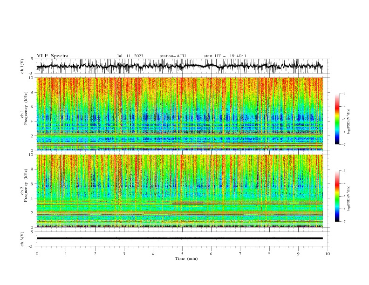Click the "-3" label on ch.1 colorbar

coord(344,94)
